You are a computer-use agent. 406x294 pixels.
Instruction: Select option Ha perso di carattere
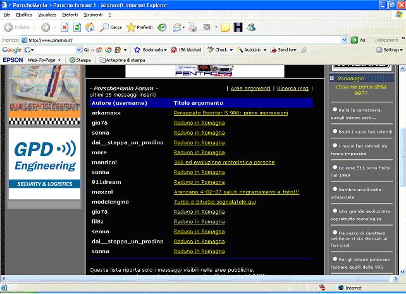click(x=335, y=233)
